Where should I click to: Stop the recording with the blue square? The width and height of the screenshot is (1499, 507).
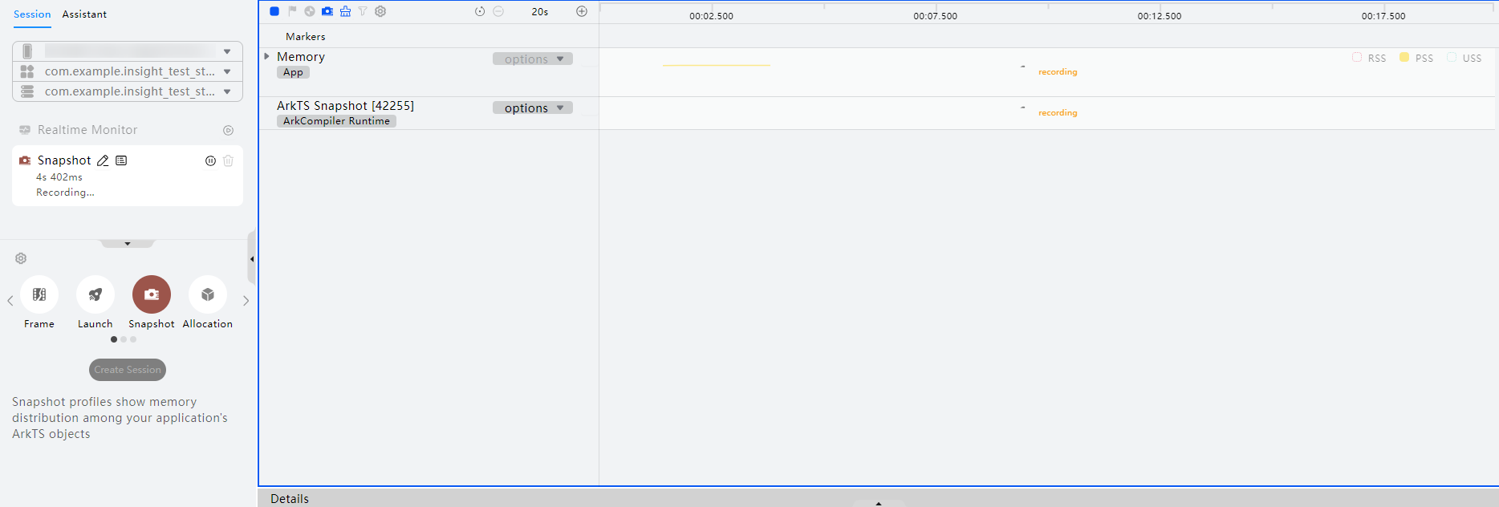click(x=274, y=11)
